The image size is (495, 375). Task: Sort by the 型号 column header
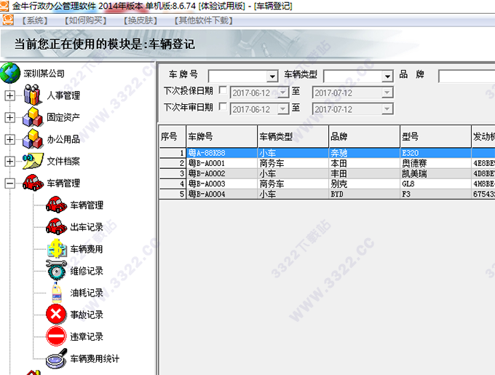coord(436,136)
